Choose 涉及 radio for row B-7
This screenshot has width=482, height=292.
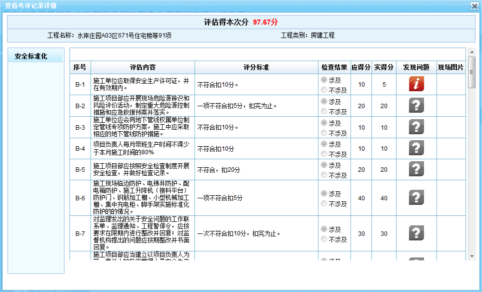[324, 229]
